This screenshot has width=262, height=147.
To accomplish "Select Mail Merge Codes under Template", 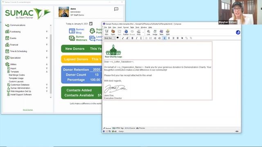I will (x=17, y=75).
